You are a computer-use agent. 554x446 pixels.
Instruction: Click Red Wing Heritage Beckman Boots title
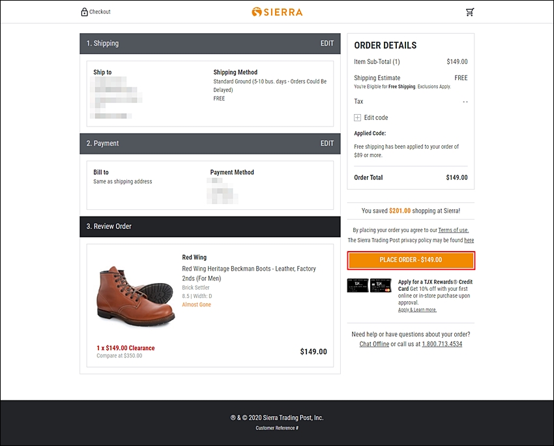(249, 274)
